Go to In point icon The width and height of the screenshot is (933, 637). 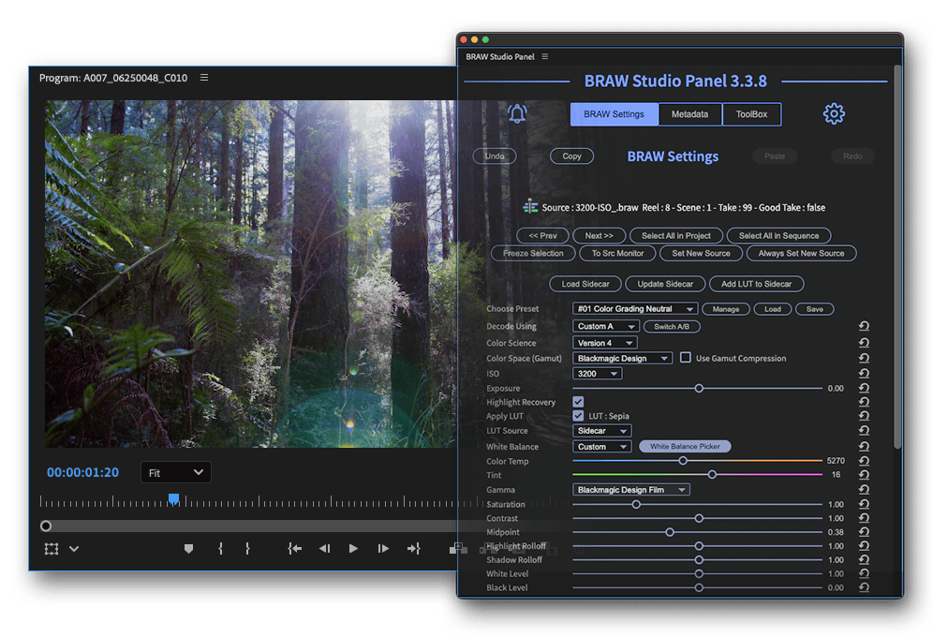tap(294, 549)
